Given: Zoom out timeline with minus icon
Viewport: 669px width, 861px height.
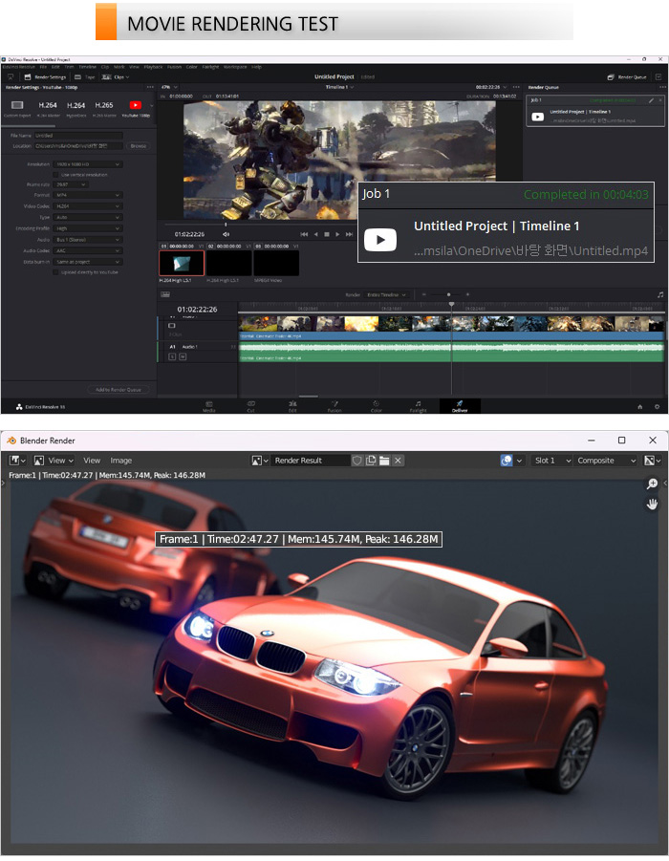Looking at the screenshot, I should click(x=424, y=295).
